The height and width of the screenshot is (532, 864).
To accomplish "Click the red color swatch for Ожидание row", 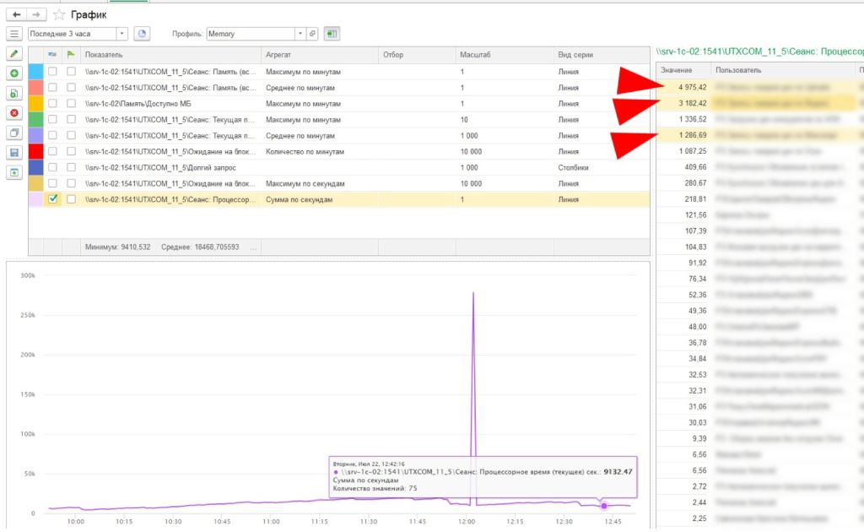I will coord(35,151).
